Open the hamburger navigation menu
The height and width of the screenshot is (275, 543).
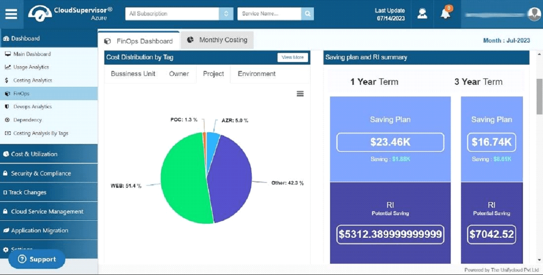pyautogui.click(x=11, y=14)
